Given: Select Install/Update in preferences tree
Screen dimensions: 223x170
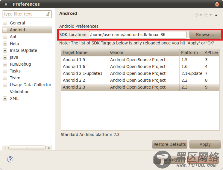Looking at the screenshot, I should click(23, 50).
